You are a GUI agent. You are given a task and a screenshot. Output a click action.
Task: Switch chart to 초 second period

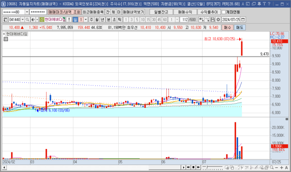[x=114, y=20]
